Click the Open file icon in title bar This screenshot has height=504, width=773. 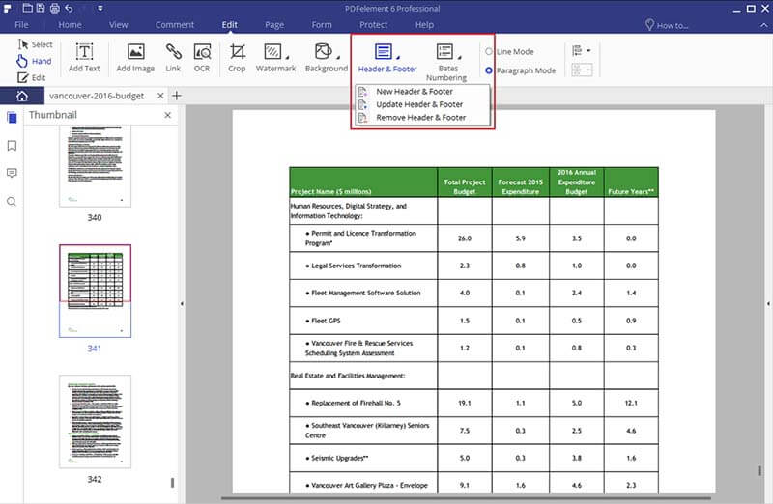click(x=28, y=8)
